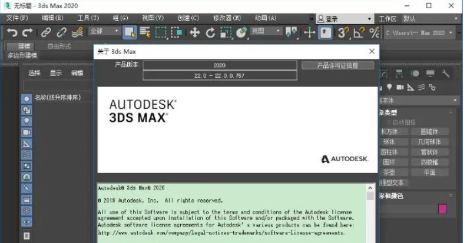This screenshot has width=467, height=243.
Task: Select the Select and Move tool
Action: [x=195, y=32]
